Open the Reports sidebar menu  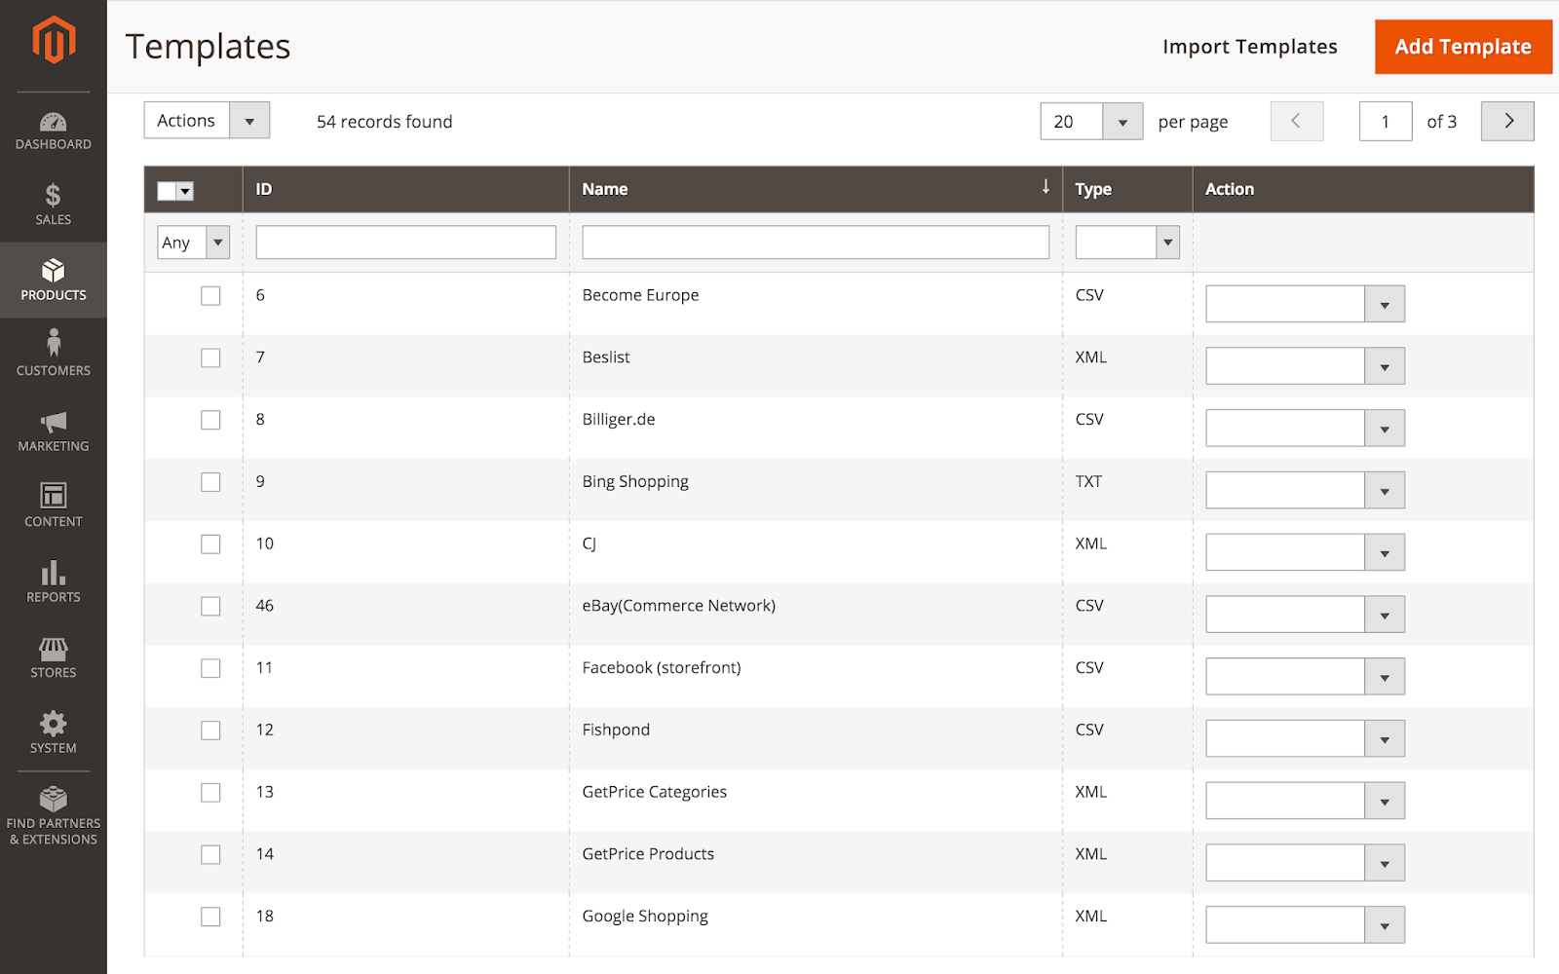tap(54, 581)
